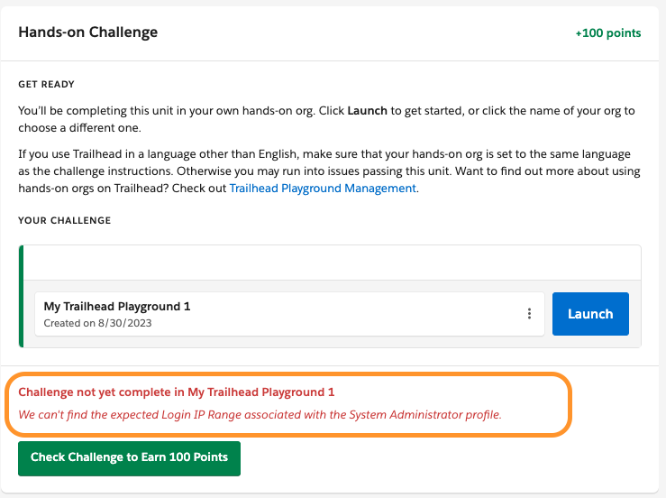This screenshot has width=666, height=498.
Task: Click the Hands-on Challenge heading
Action: point(88,32)
